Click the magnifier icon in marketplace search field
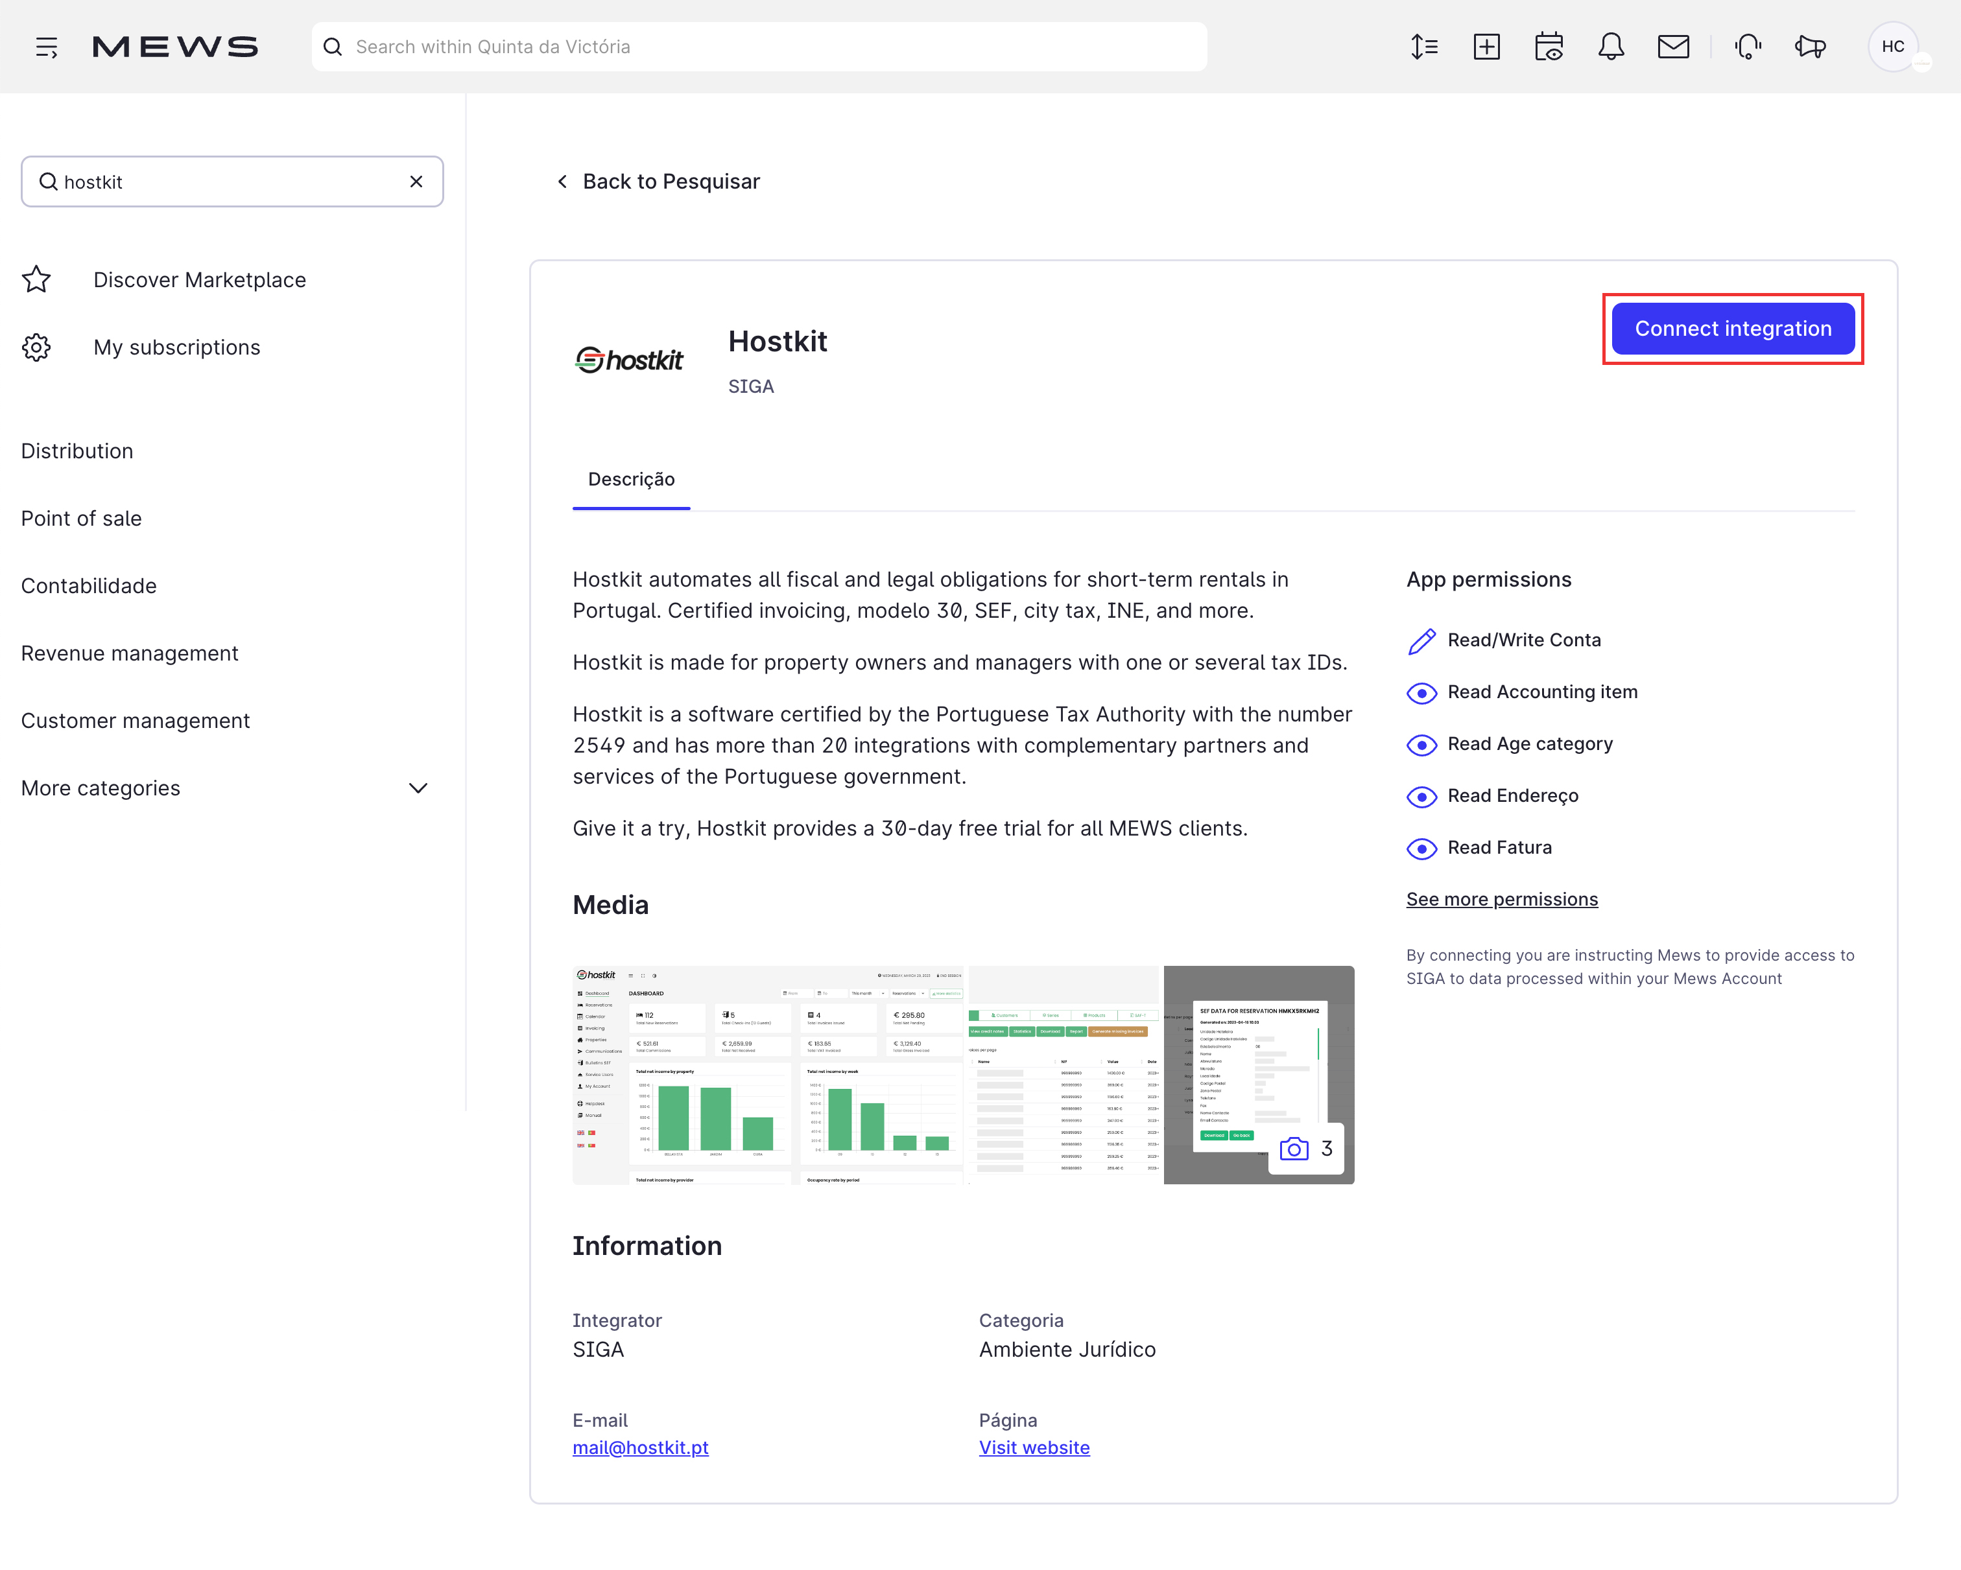This screenshot has height=1570, width=1961. 48,182
